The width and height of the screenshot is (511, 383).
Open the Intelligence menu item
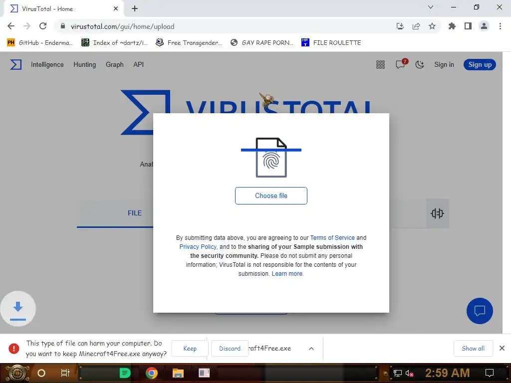(x=47, y=64)
